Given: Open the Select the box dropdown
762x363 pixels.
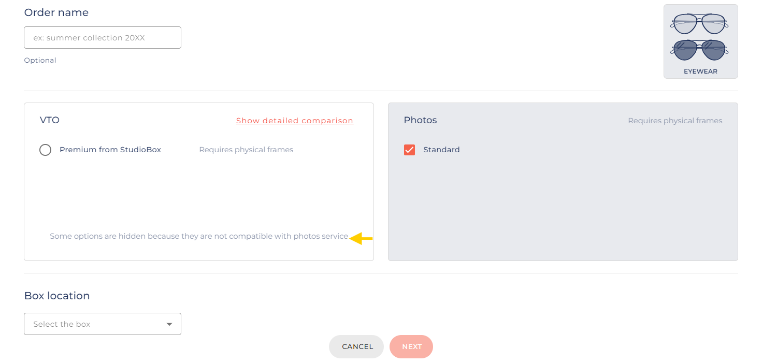Looking at the screenshot, I should pos(102,324).
